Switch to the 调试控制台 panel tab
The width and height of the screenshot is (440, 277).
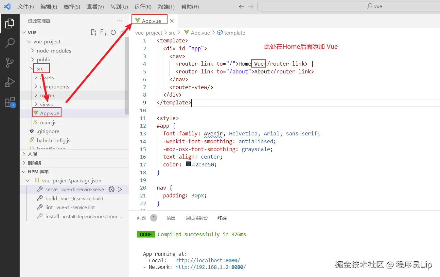tap(196, 218)
